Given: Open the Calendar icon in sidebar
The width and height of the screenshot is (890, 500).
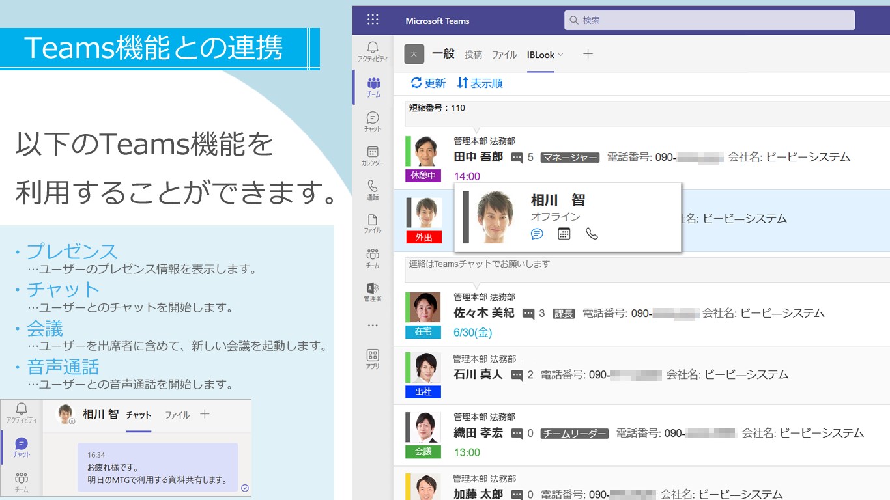Looking at the screenshot, I should pos(373,156).
